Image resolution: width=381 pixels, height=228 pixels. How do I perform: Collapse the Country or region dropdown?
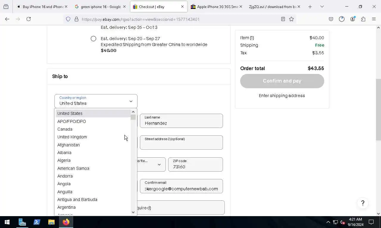(96, 101)
